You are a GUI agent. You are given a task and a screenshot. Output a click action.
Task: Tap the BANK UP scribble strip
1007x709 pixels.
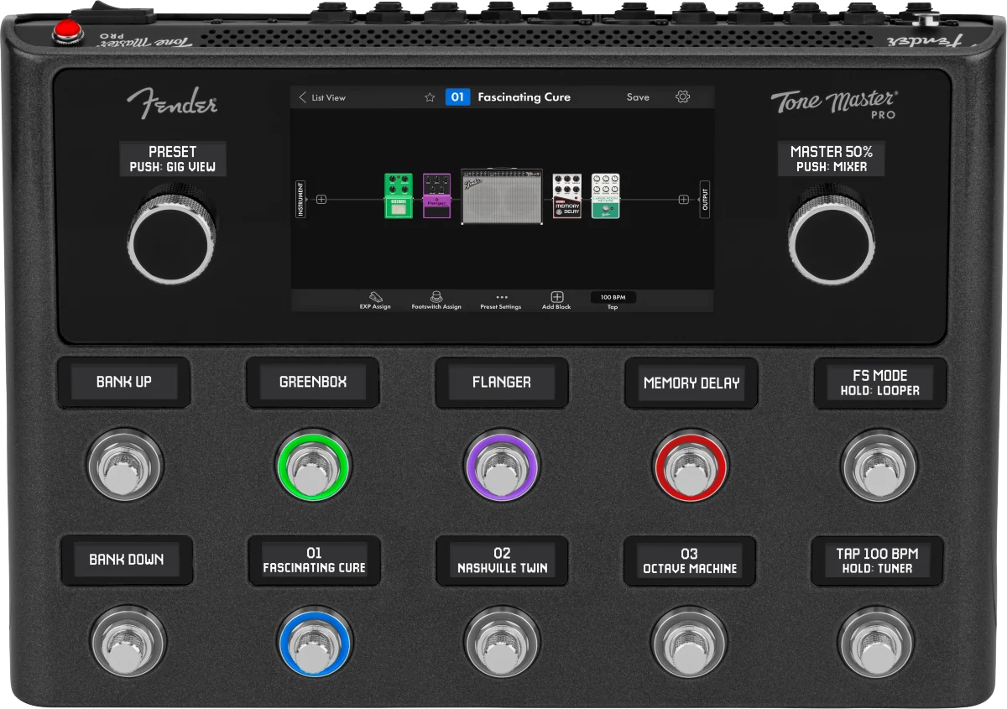pos(124,383)
